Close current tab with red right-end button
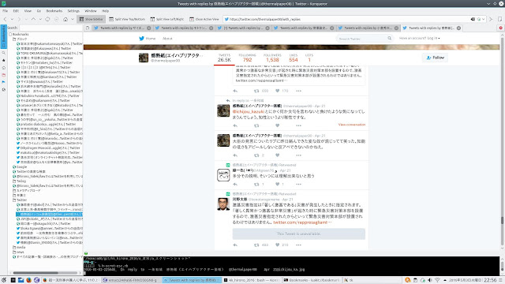The image size is (505, 284). [x=500, y=28]
